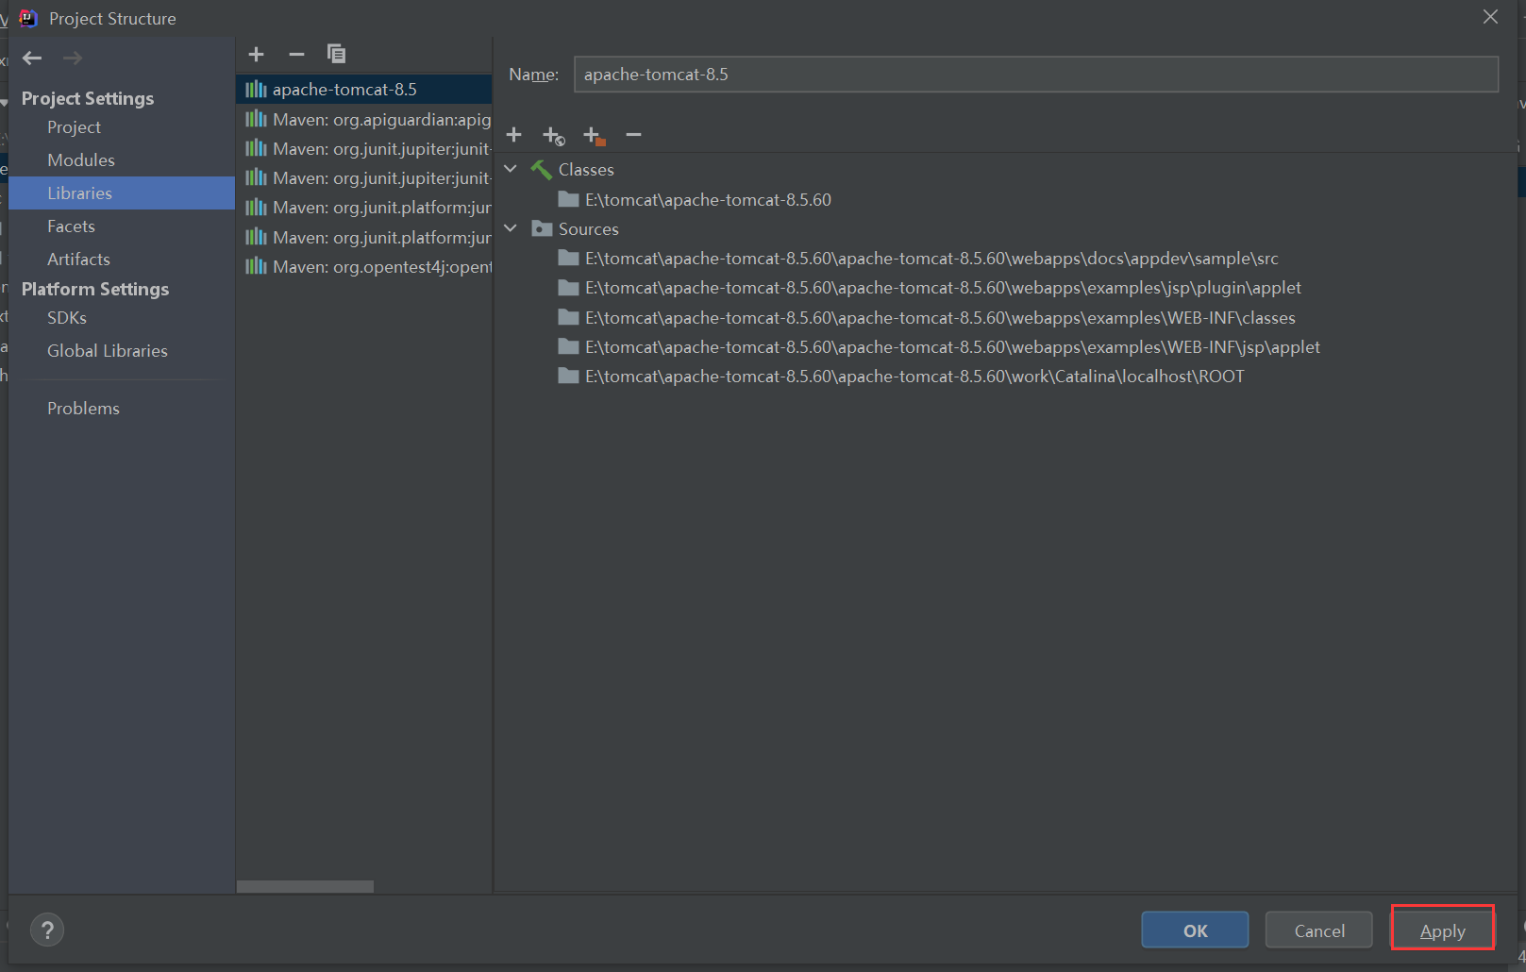Copy the selected library
The image size is (1526, 972).
336,54
